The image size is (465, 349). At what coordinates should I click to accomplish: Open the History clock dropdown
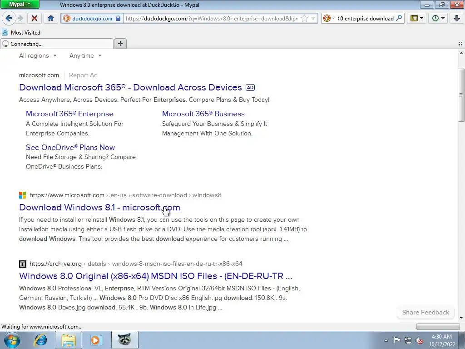[x=438, y=18]
